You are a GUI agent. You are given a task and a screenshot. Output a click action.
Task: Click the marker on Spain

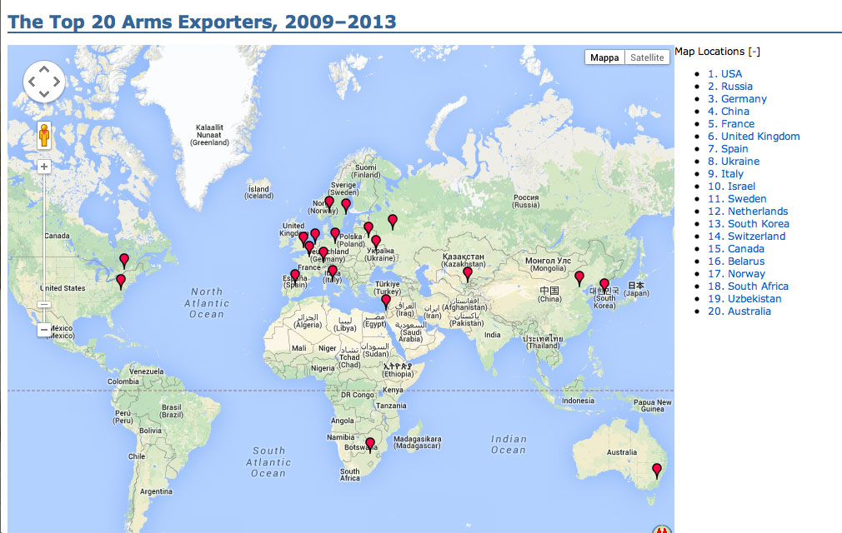[x=294, y=276]
